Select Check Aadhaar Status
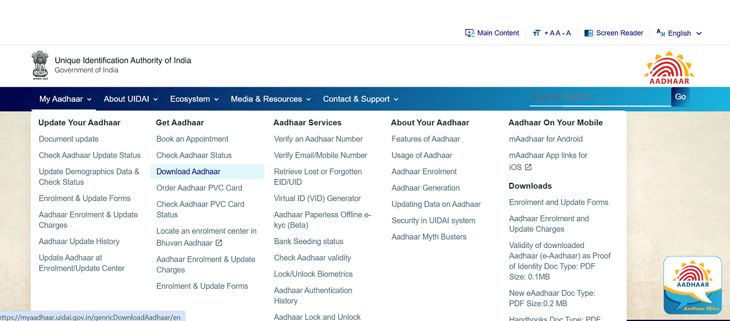 (x=194, y=156)
